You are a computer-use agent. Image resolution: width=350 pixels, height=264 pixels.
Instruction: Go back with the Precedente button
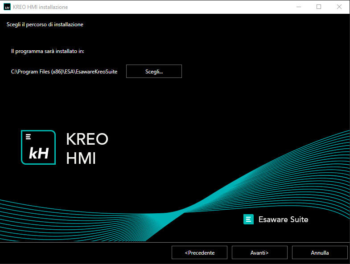[199, 252]
